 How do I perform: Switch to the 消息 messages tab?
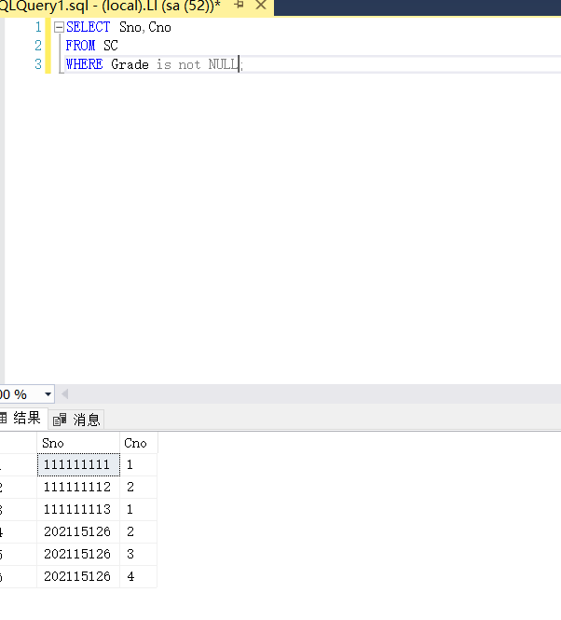coord(76,420)
